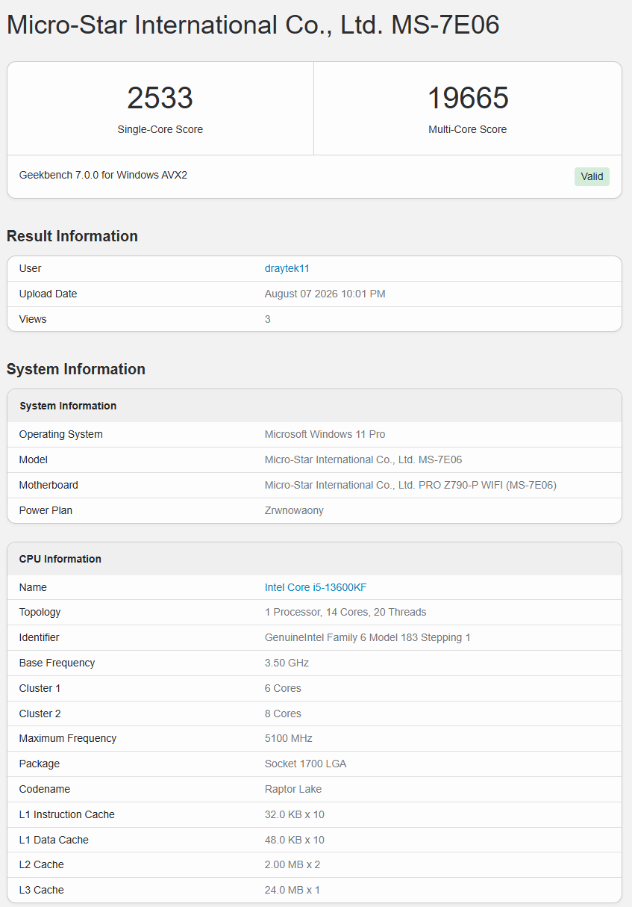Click the Views row label

[x=33, y=319]
